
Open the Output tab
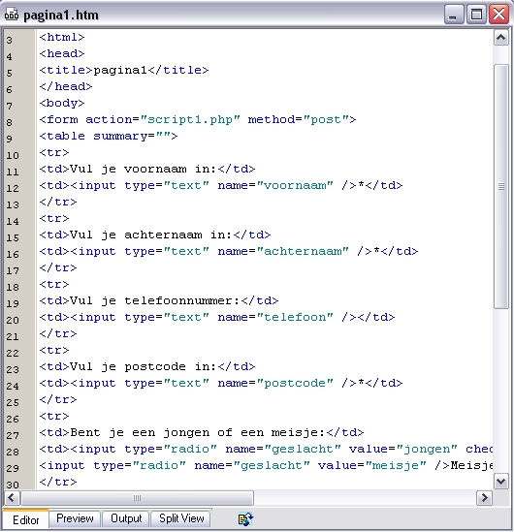[126, 518]
